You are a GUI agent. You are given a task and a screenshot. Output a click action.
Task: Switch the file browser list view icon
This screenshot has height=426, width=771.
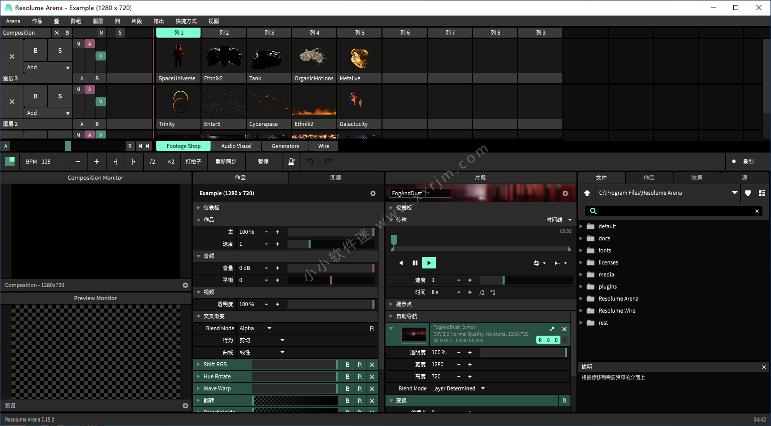point(762,193)
